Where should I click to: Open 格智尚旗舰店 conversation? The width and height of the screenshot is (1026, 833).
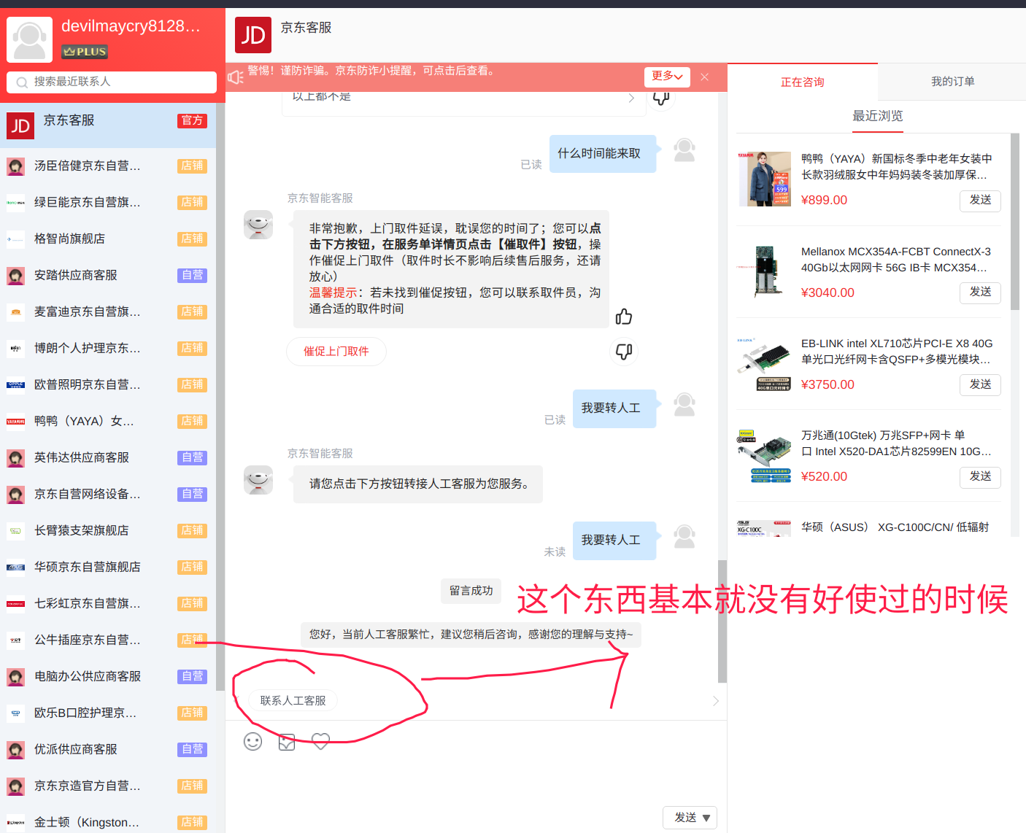[x=108, y=239]
